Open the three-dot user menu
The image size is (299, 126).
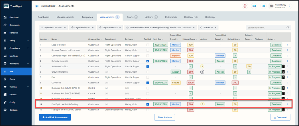[290, 6]
